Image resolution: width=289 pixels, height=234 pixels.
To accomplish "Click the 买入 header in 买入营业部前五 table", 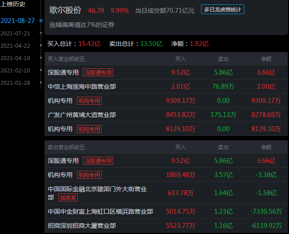I will pyautogui.click(x=180, y=59).
